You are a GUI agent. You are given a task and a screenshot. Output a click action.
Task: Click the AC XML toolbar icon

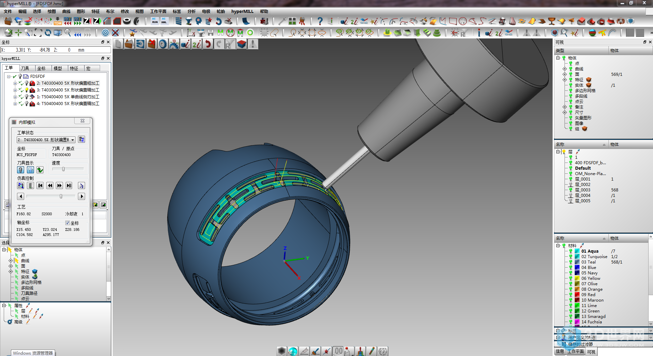[164, 21]
